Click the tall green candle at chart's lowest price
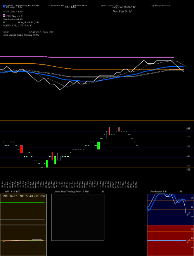The width and height of the screenshot is (194, 256). coord(47,164)
